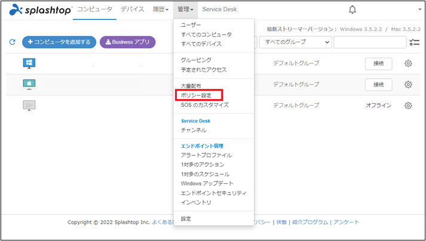426x241 pixels.
Task: Switch to the デバイス tab
Action: click(132, 10)
